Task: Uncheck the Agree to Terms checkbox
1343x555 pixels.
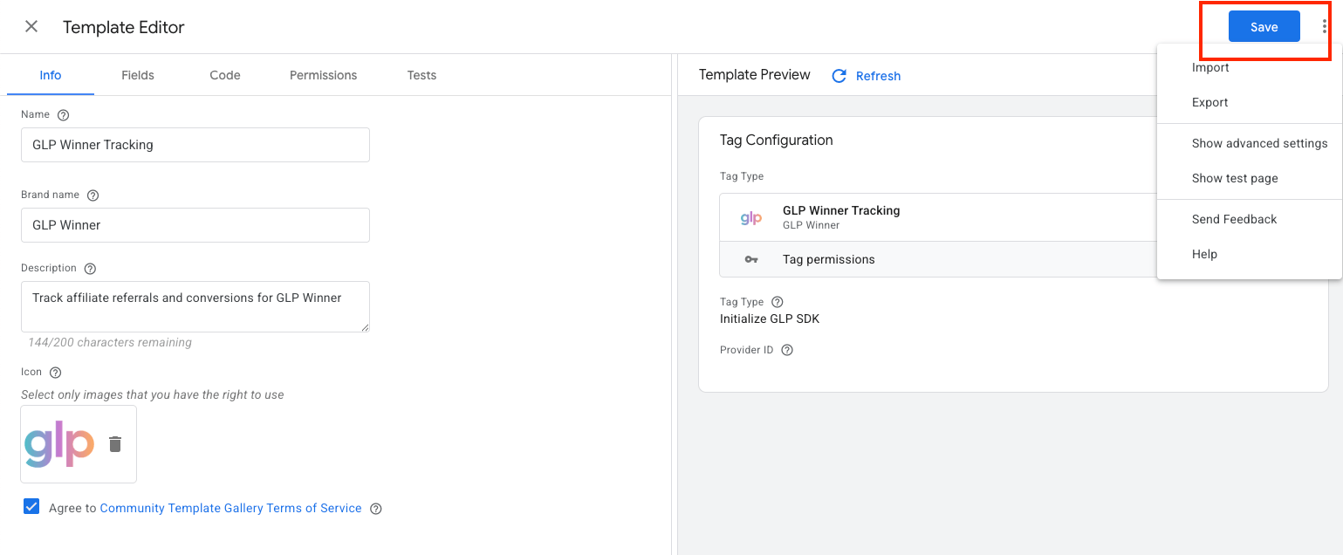Action: coord(31,507)
